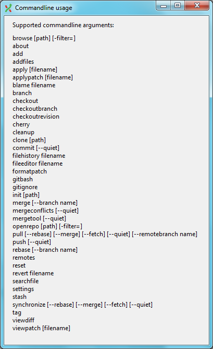
Task: Click the 'formatpatch' argument line
Action: [30, 171]
